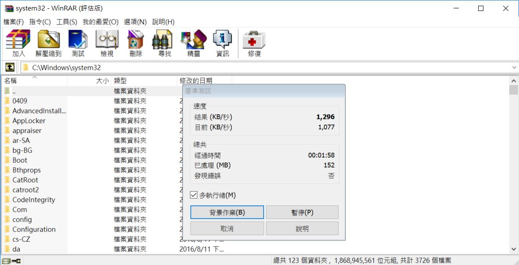Open the 工具(S) menu
Image resolution: width=519 pixels, height=265 pixels.
67,22
